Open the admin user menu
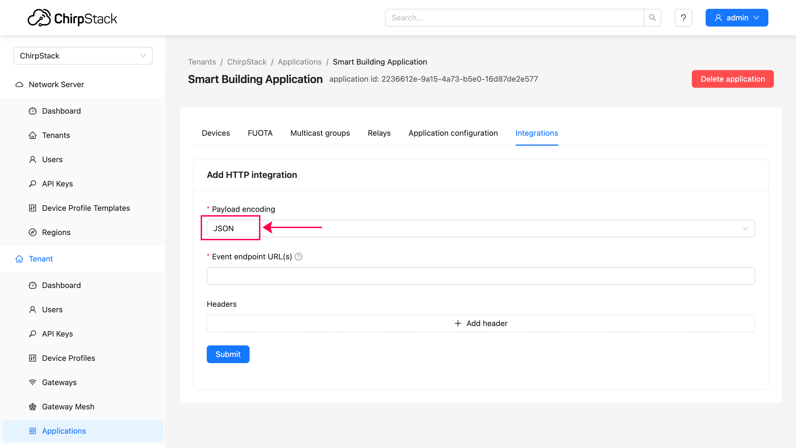Viewport: 796px width, 448px height. click(736, 18)
